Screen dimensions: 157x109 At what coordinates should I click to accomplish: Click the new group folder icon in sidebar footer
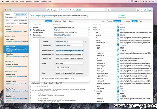(x=7, y=101)
